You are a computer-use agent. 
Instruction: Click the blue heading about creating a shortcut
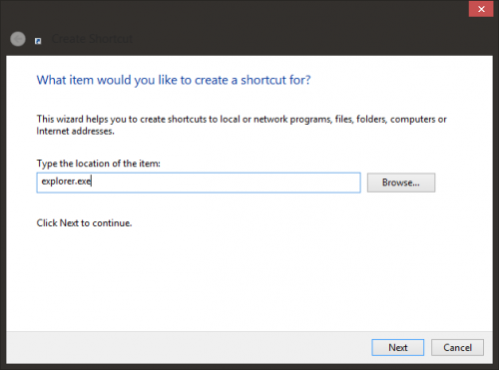[174, 80]
